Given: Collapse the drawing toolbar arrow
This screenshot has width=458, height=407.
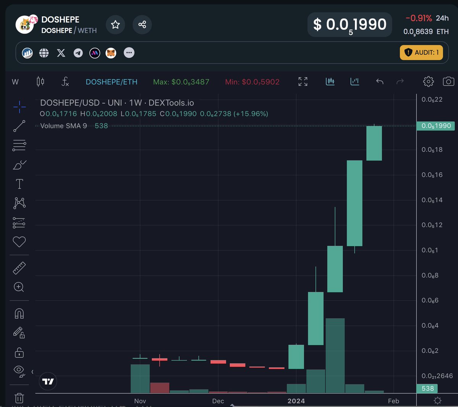Looking at the screenshot, I should point(32,372).
